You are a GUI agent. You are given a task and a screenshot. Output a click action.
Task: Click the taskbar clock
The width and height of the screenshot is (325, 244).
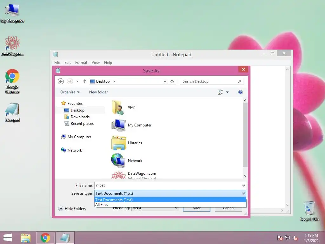pos(311,238)
